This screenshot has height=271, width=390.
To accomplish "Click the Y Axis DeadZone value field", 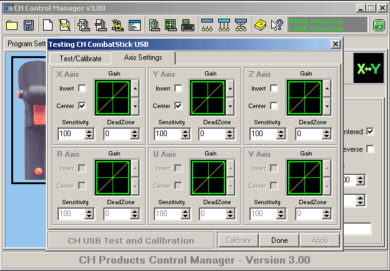I will (212, 134).
